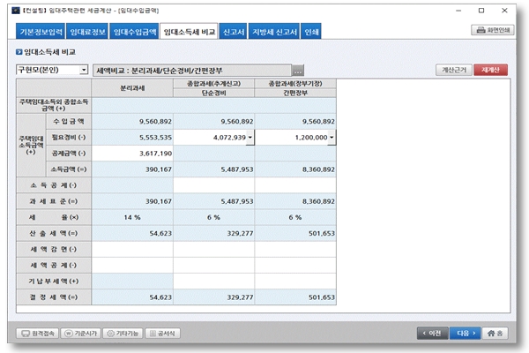
Task: Click the 공제금액 3,617,190 input cell
Action: point(132,154)
